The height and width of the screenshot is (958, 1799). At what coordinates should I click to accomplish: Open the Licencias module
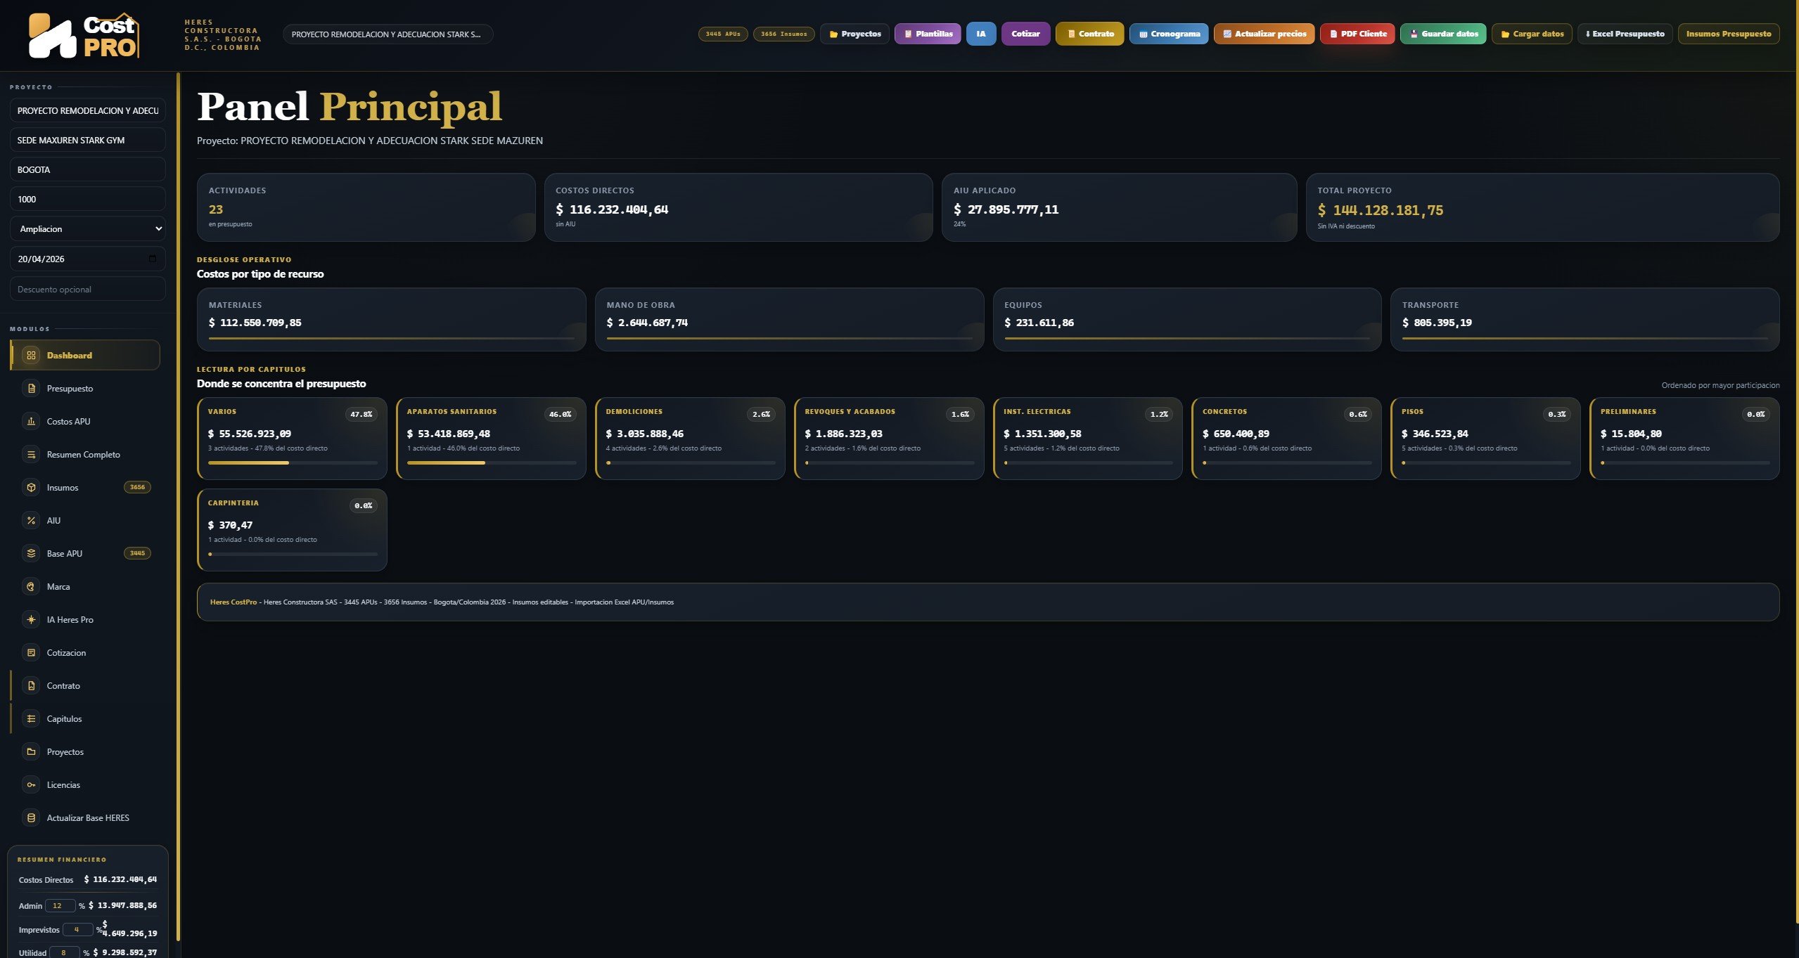85,785
